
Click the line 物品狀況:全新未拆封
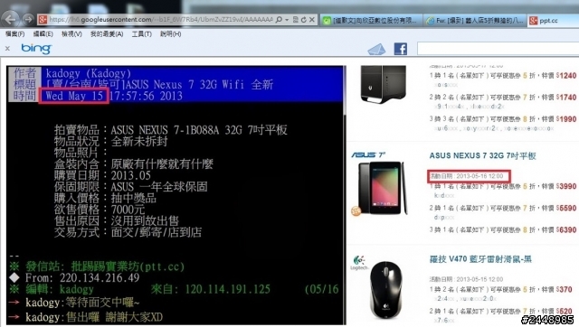pos(110,141)
